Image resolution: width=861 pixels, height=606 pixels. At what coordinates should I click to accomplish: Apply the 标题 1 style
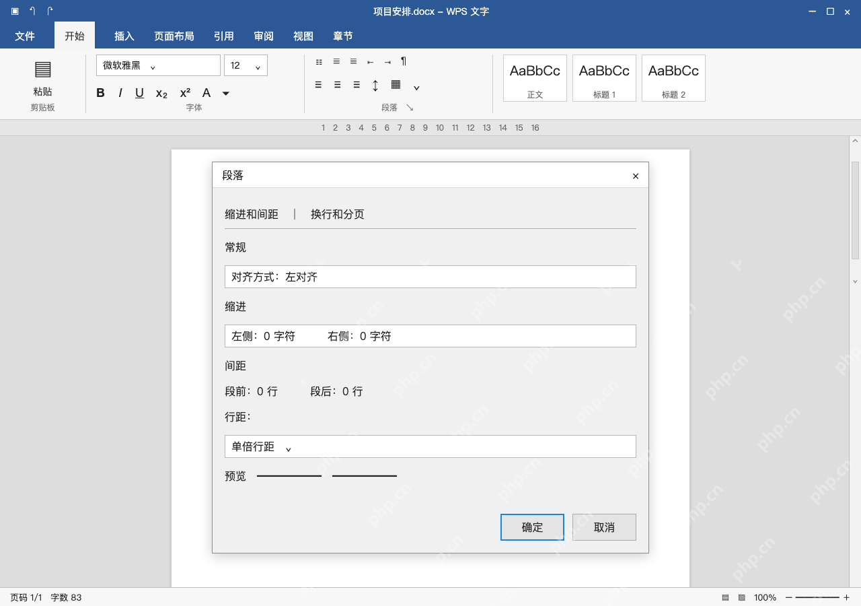[x=604, y=78]
